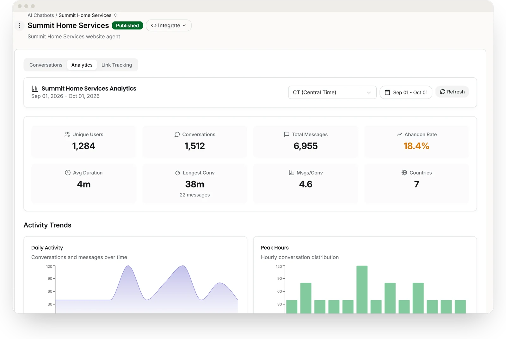Open the three-dot options menu
Screen dimensions: 506x339
point(20,26)
